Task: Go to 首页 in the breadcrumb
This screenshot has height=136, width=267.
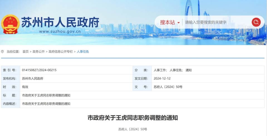Action: click(26, 52)
